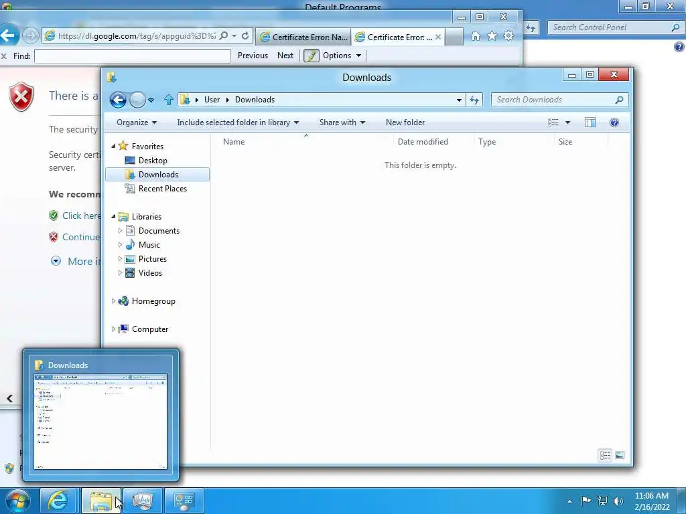Go back in the Internet Explorer window

coord(9,35)
